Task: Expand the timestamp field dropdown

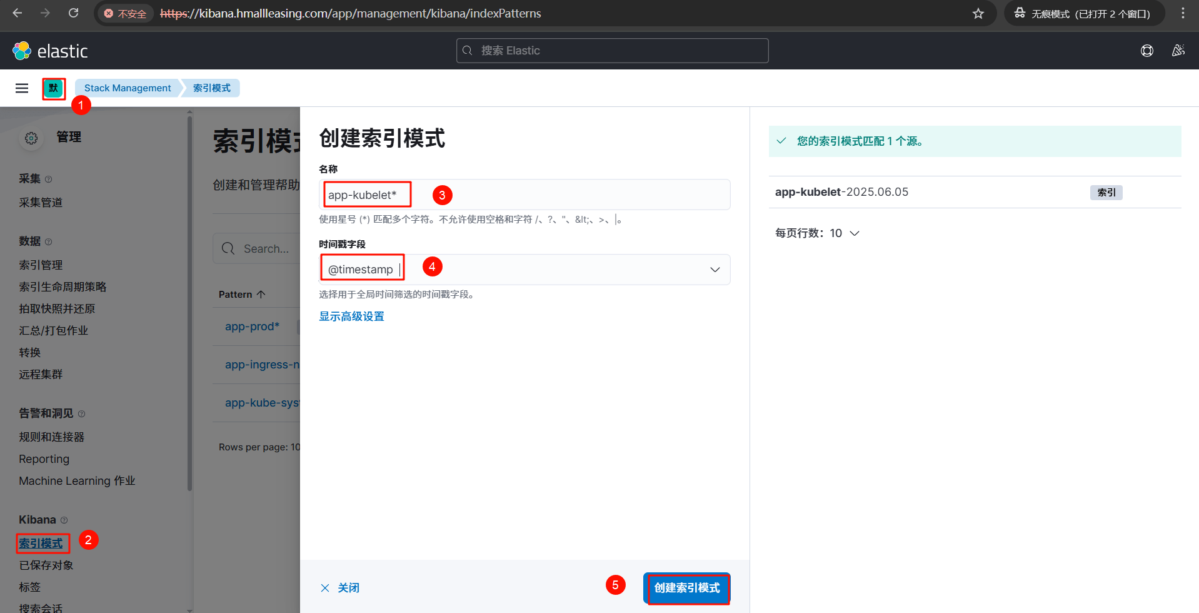Action: pyautogui.click(x=715, y=270)
